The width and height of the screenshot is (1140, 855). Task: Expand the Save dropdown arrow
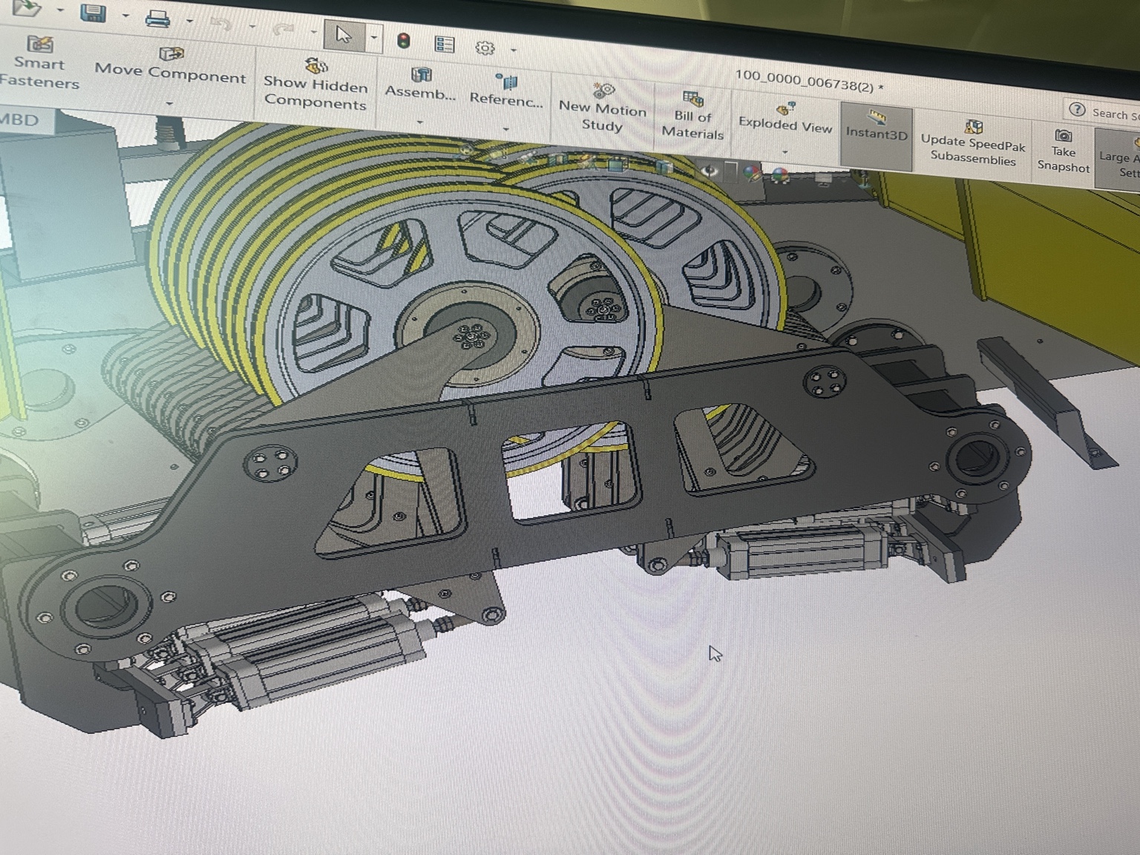coord(125,15)
